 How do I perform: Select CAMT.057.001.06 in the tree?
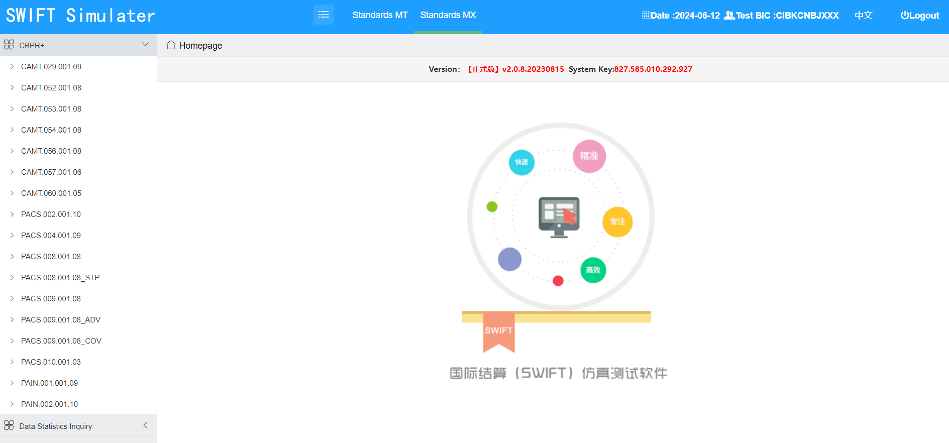point(51,172)
